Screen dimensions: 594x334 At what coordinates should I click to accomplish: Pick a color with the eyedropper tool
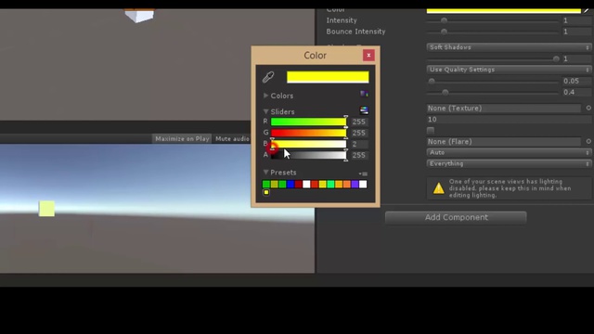pyautogui.click(x=268, y=77)
